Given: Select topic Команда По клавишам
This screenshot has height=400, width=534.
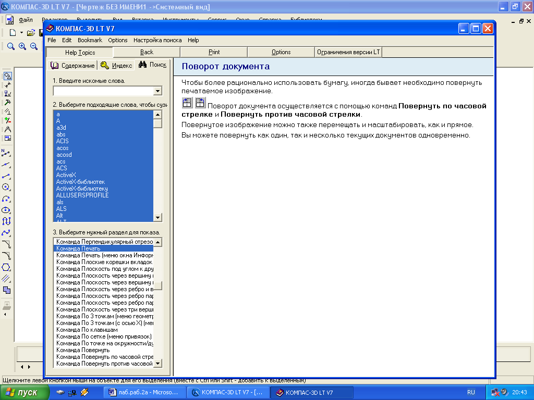Looking at the screenshot, I should [104, 330].
